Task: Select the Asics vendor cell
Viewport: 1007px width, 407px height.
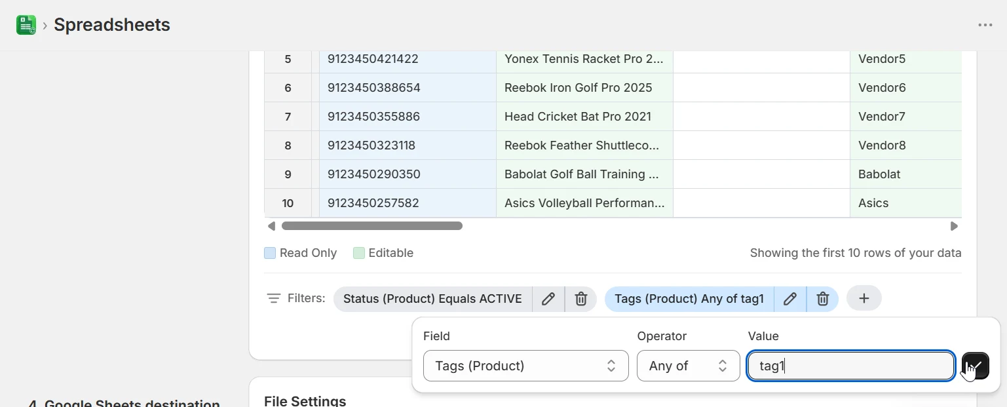Action: [905, 203]
